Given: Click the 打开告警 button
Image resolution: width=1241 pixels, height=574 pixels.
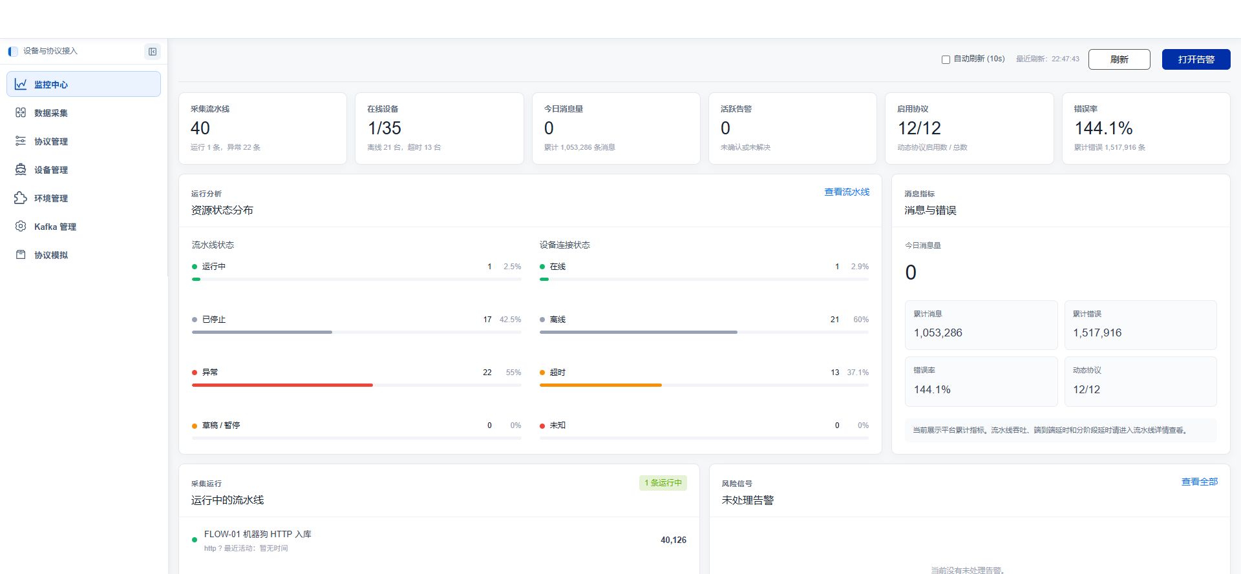Looking at the screenshot, I should 1196,59.
